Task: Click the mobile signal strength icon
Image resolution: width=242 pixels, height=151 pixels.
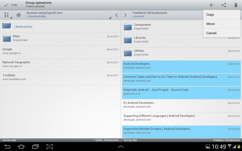Action: [x=234, y=146]
